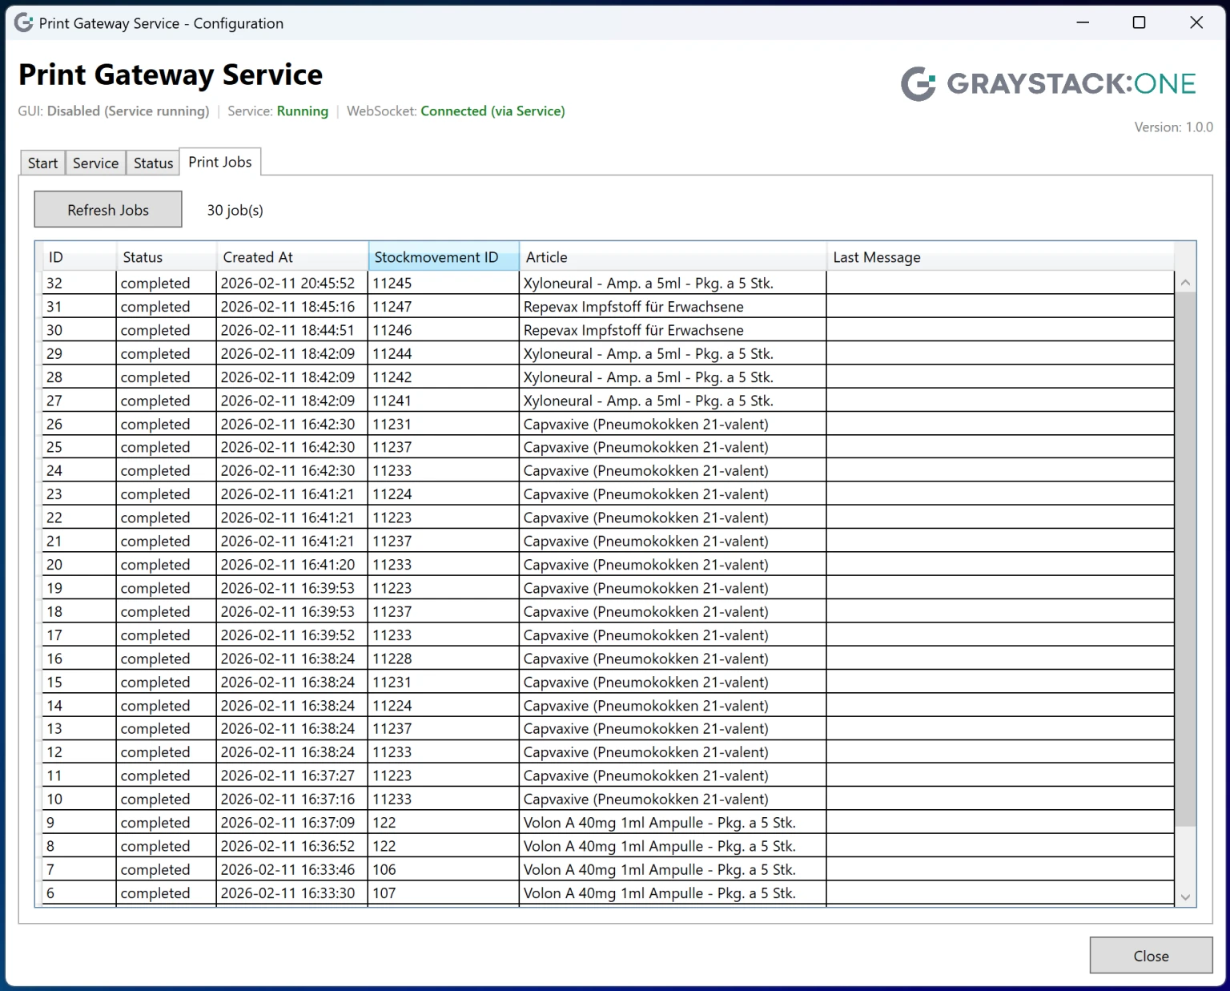Sort jobs by Status column header
1230x991 pixels.
click(166, 257)
